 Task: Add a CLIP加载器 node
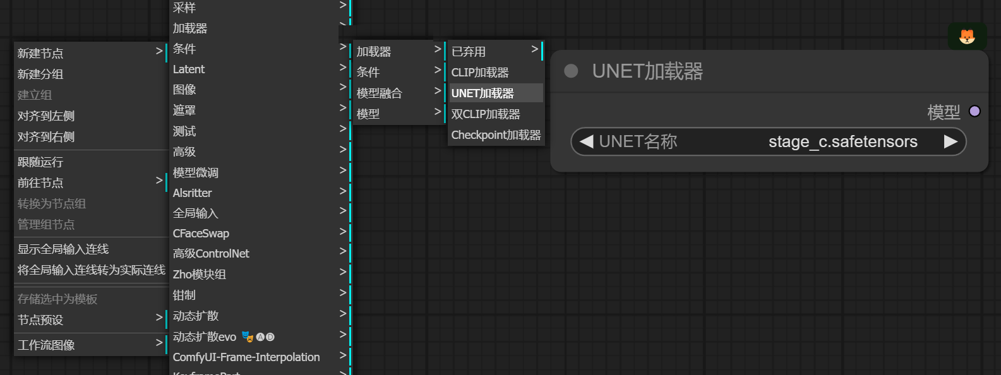click(x=496, y=72)
